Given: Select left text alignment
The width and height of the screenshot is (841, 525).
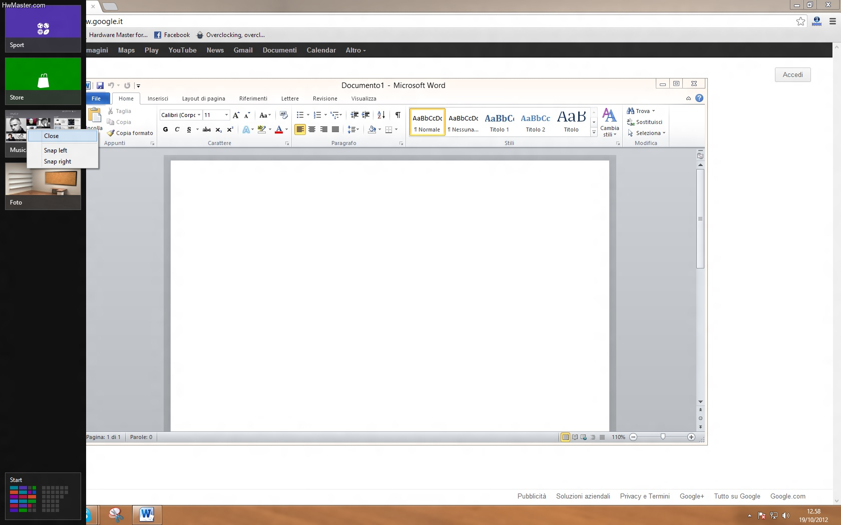Looking at the screenshot, I should click(x=300, y=129).
